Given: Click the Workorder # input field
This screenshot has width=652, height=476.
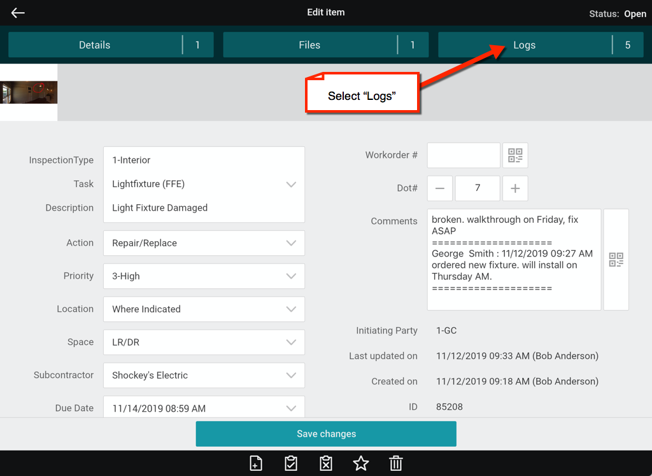Looking at the screenshot, I should point(463,155).
